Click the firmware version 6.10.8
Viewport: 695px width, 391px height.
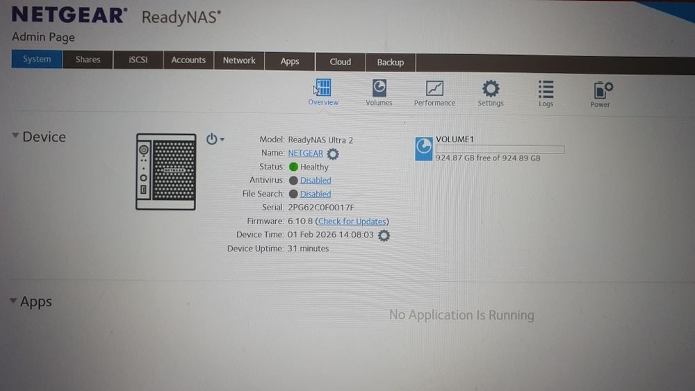click(x=300, y=221)
